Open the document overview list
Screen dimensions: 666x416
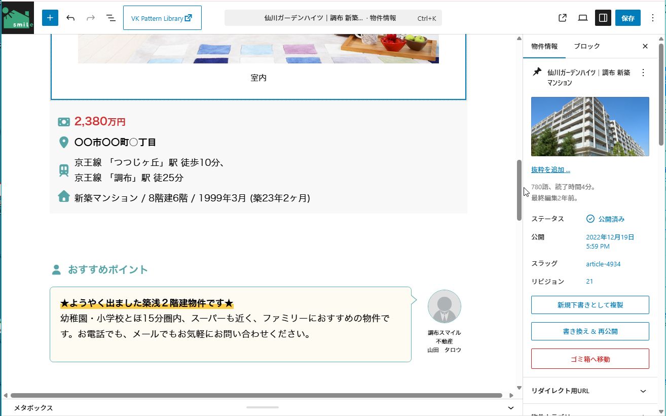coord(110,17)
